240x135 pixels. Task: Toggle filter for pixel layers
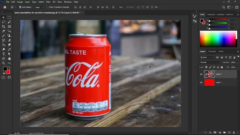pyautogui.click(x=217, y=57)
